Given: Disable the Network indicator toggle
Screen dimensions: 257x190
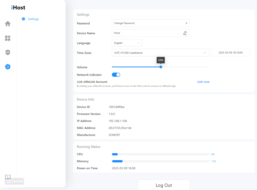Looking at the screenshot, I should click(x=116, y=75).
